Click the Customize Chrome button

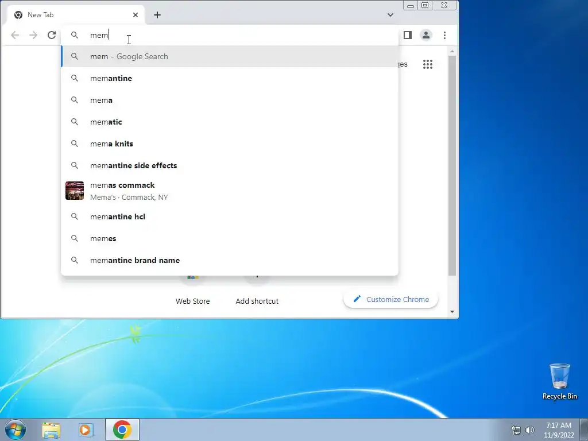390,299
